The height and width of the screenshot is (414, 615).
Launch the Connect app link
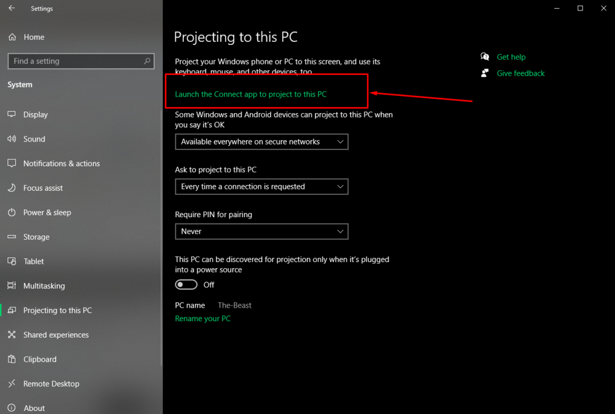pos(250,94)
